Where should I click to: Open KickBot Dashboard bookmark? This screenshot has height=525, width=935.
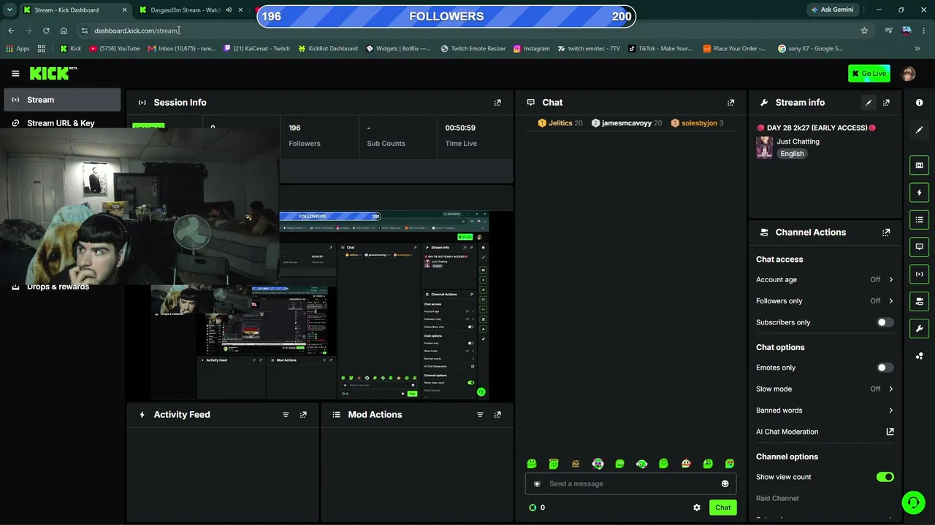(x=328, y=49)
